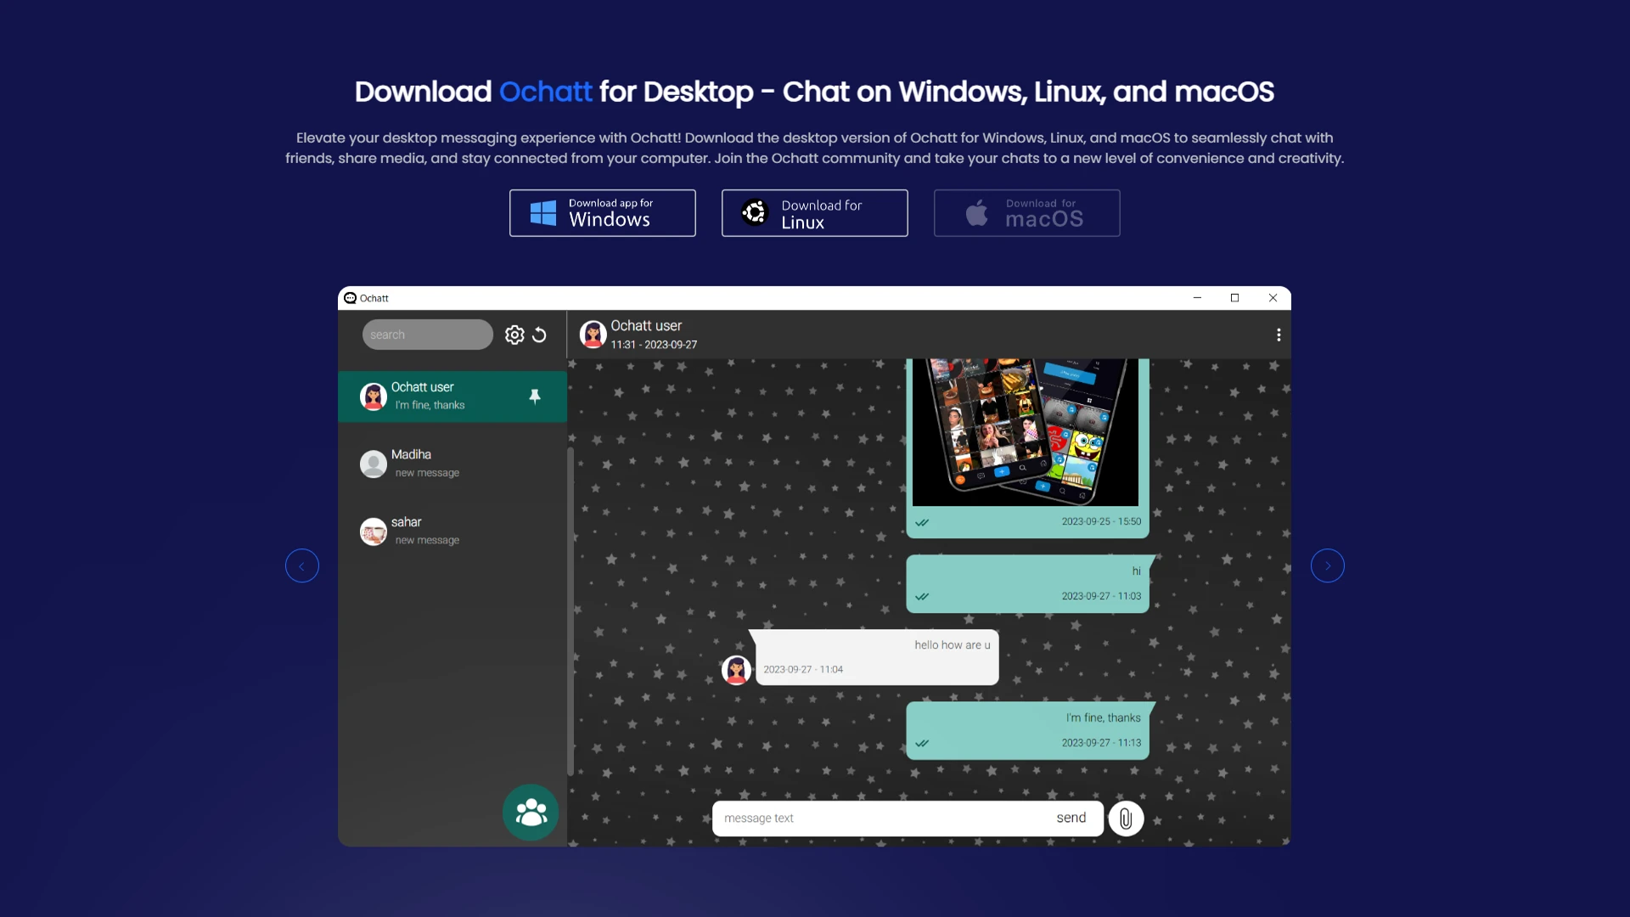The width and height of the screenshot is (1630, 917).
Task: Open the sahar conversation
Action: [452, 532]
